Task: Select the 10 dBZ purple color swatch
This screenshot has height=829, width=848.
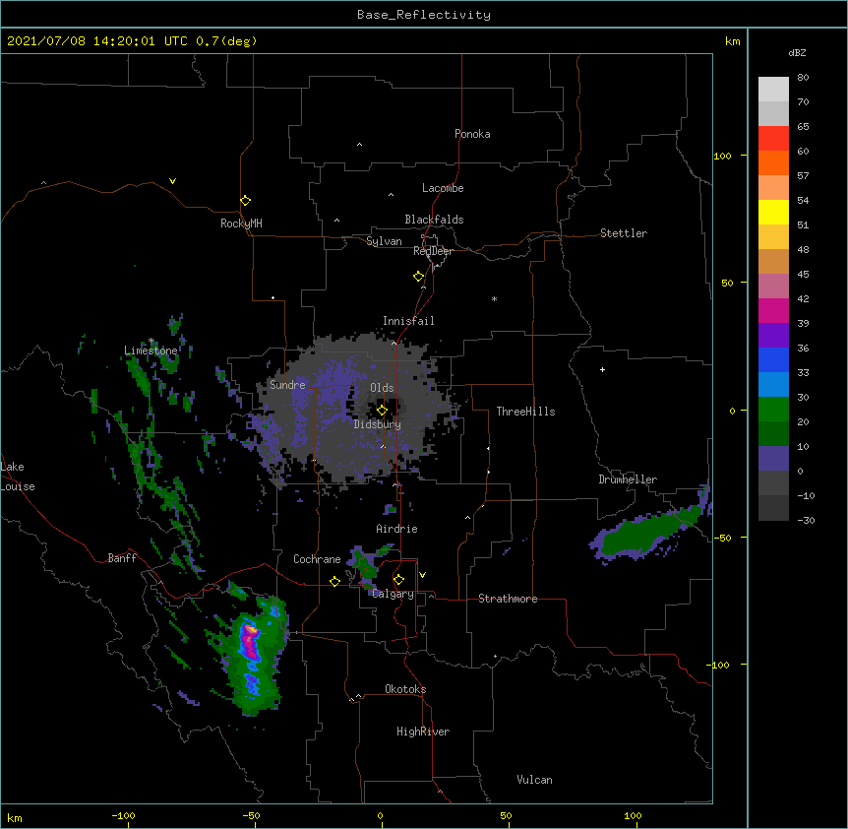Action: (x=773, y=459)
